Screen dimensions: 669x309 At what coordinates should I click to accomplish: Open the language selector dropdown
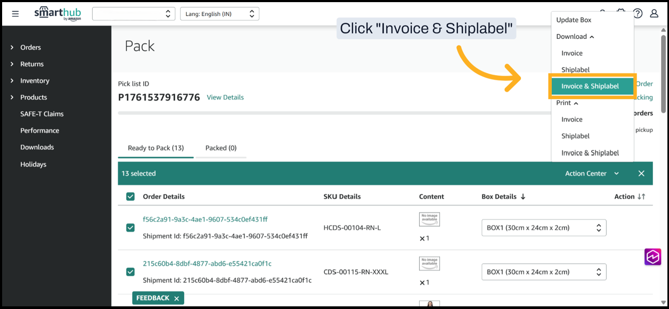point(219,14)
